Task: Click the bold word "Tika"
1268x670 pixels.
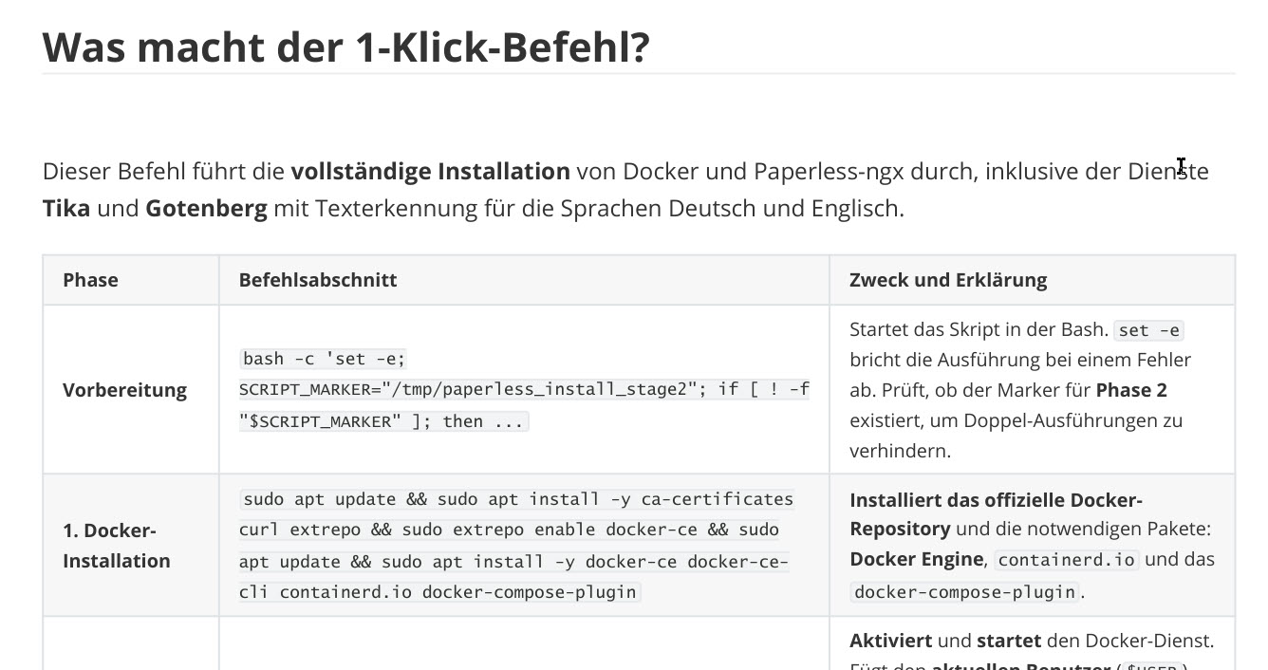Action: click(66, 209)
